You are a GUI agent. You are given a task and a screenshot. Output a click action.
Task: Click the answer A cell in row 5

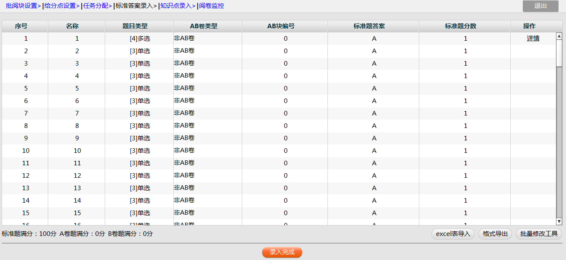click(374, 88)
